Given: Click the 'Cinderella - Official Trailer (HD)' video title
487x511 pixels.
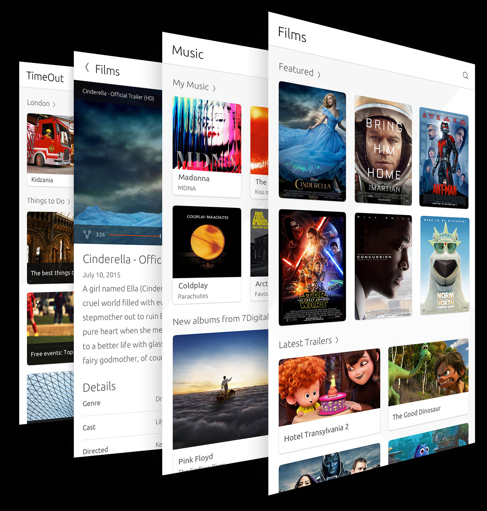Looking at the screenshot, I should coord(118,94).
